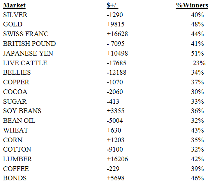This screenshot has width=208, height=185.
Task: Click the SOY BEANS row label
Action: point(22,111)
